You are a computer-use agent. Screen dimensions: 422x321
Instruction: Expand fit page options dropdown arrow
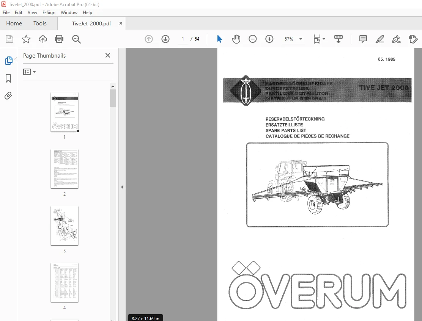(324, 39)
